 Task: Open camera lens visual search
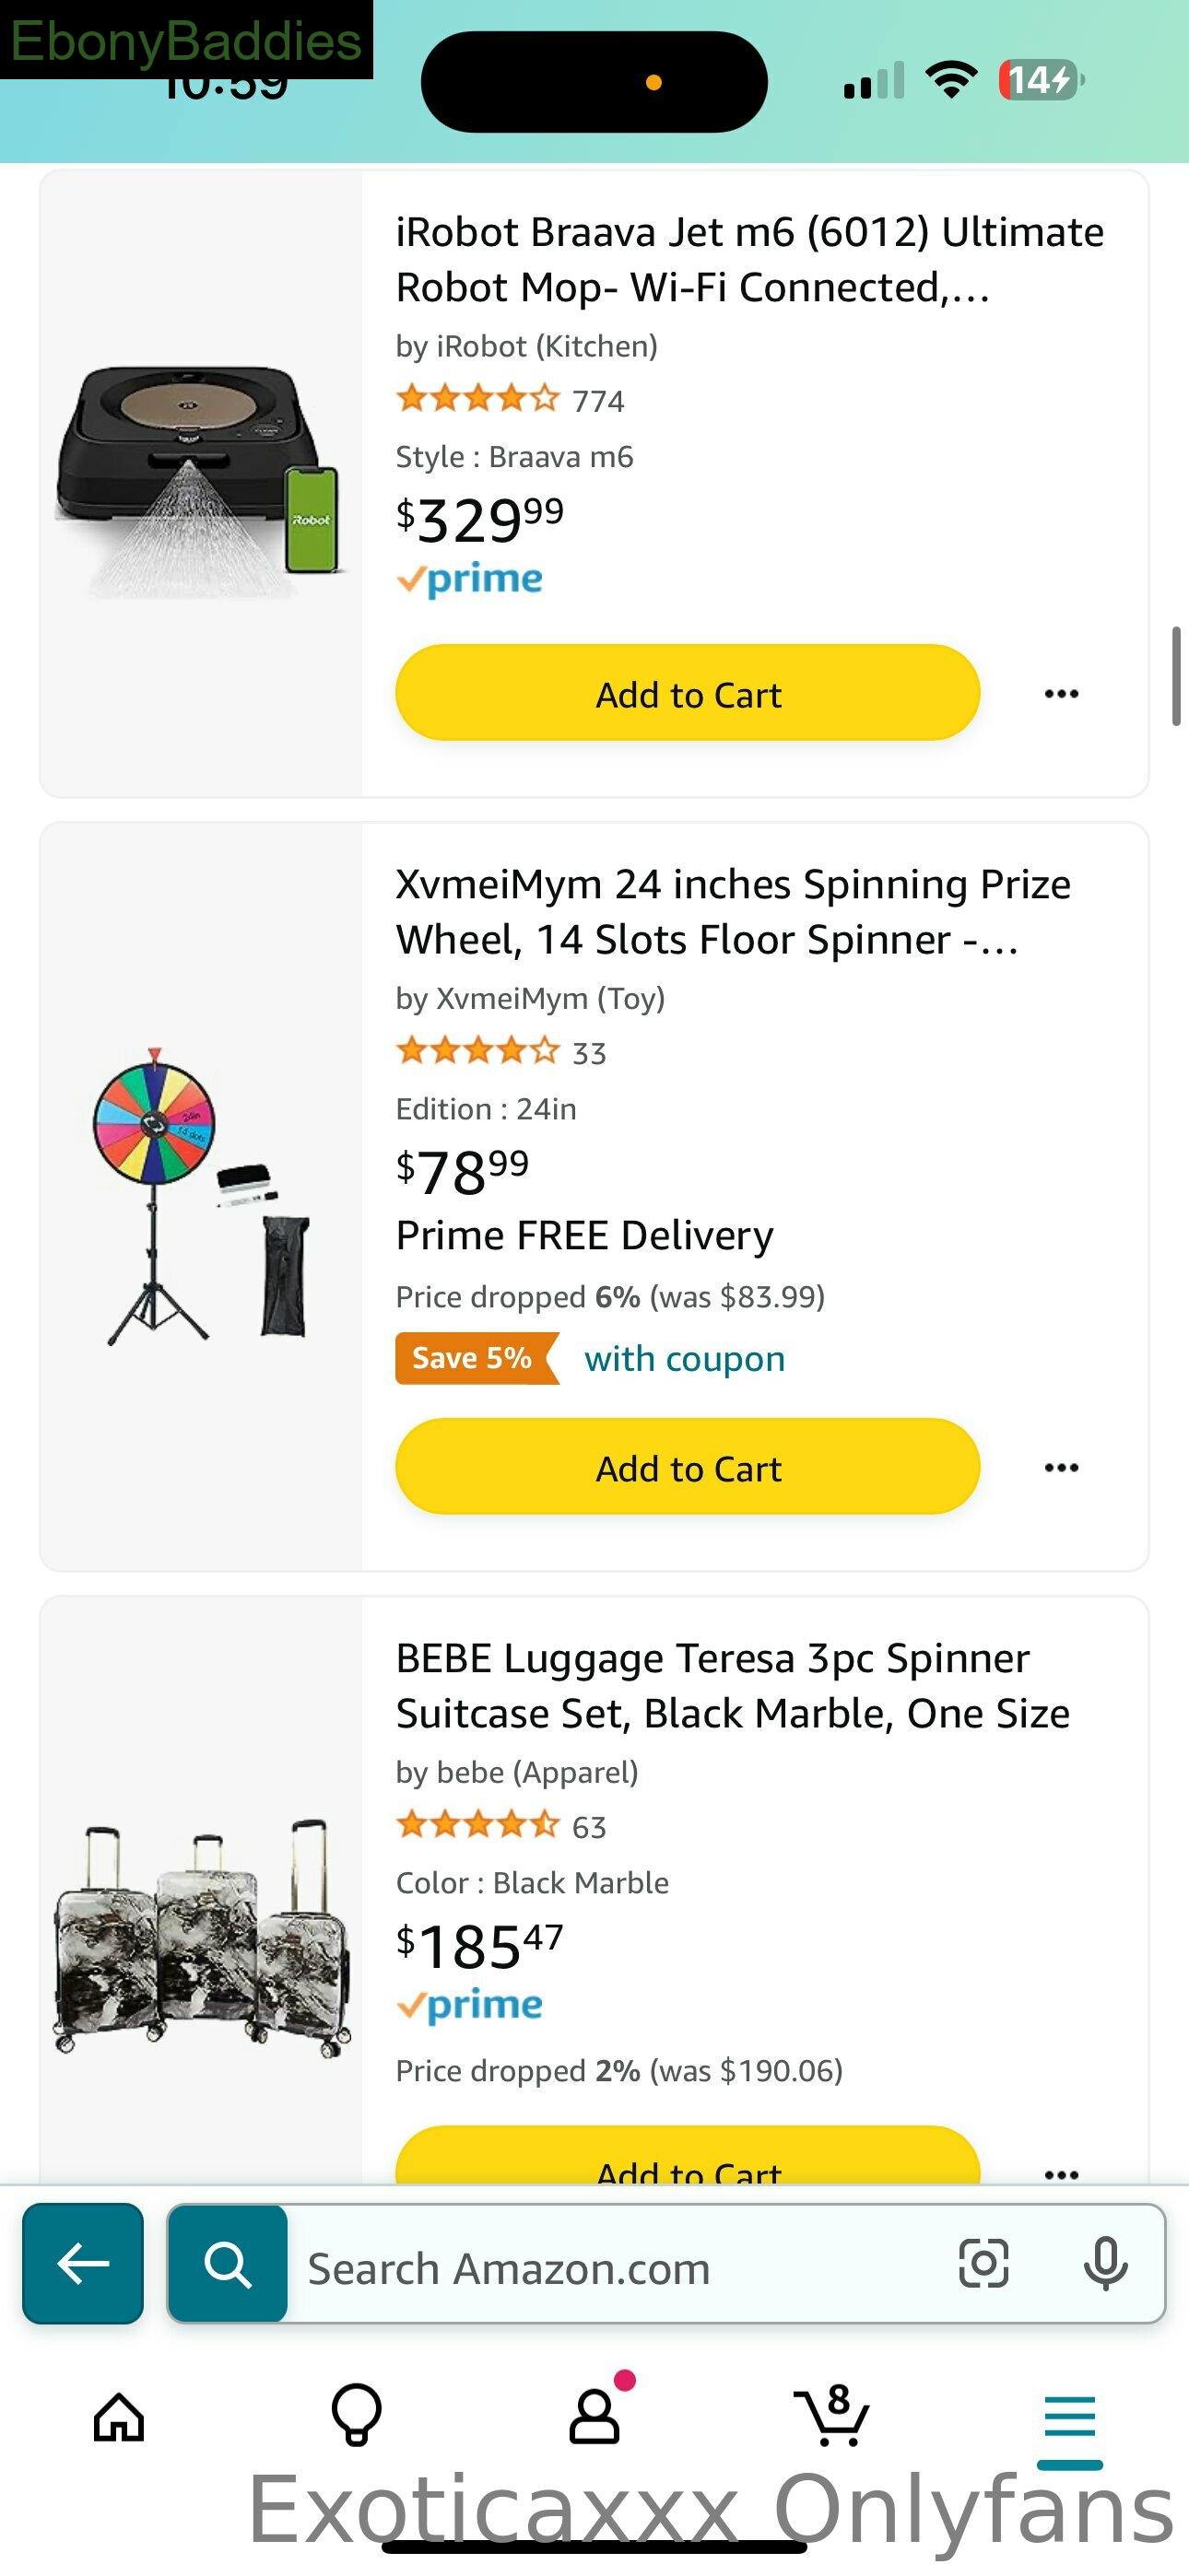pos(983,2263)
